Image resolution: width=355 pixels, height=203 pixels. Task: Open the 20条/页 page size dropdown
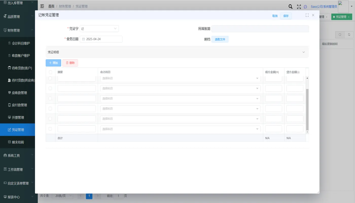pos(63,196)
